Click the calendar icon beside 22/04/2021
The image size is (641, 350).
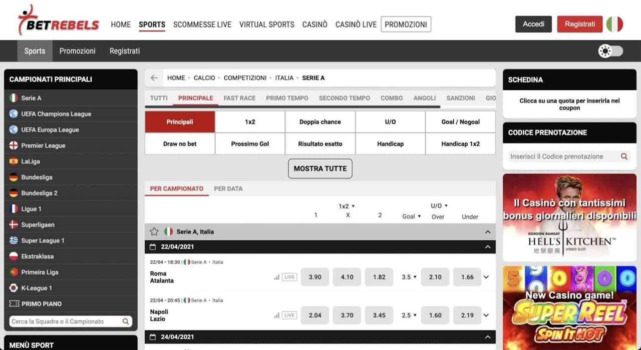(x=154, y=247)
